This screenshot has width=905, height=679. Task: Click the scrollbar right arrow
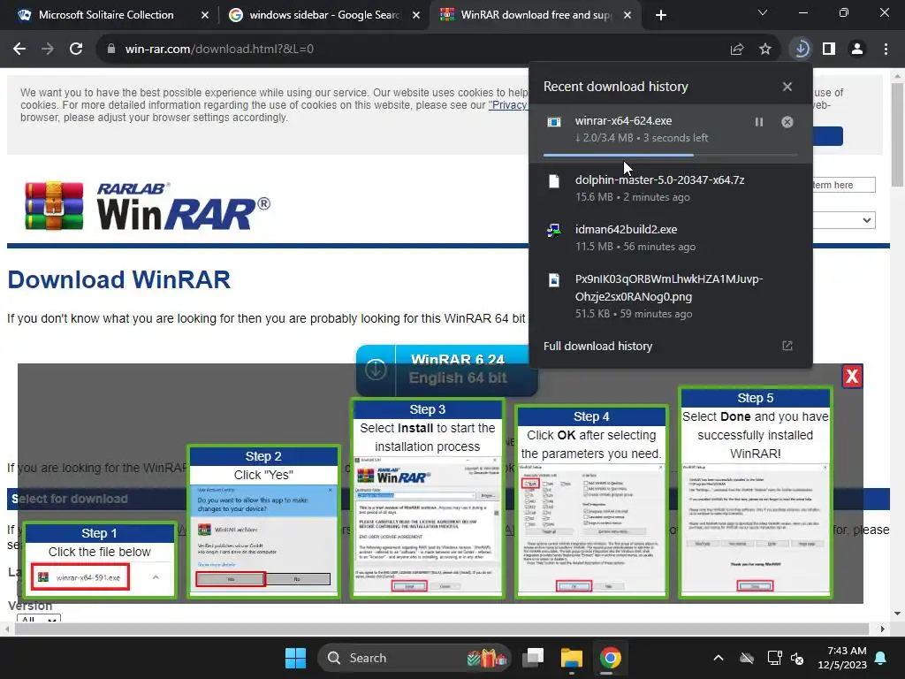pos(883,629)
